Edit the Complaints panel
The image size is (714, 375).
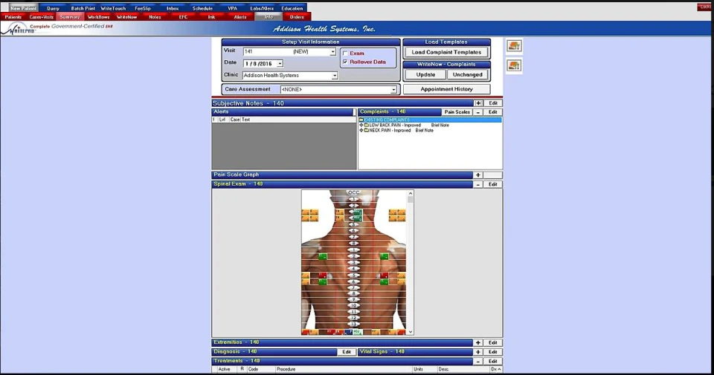tap(492, 112)
